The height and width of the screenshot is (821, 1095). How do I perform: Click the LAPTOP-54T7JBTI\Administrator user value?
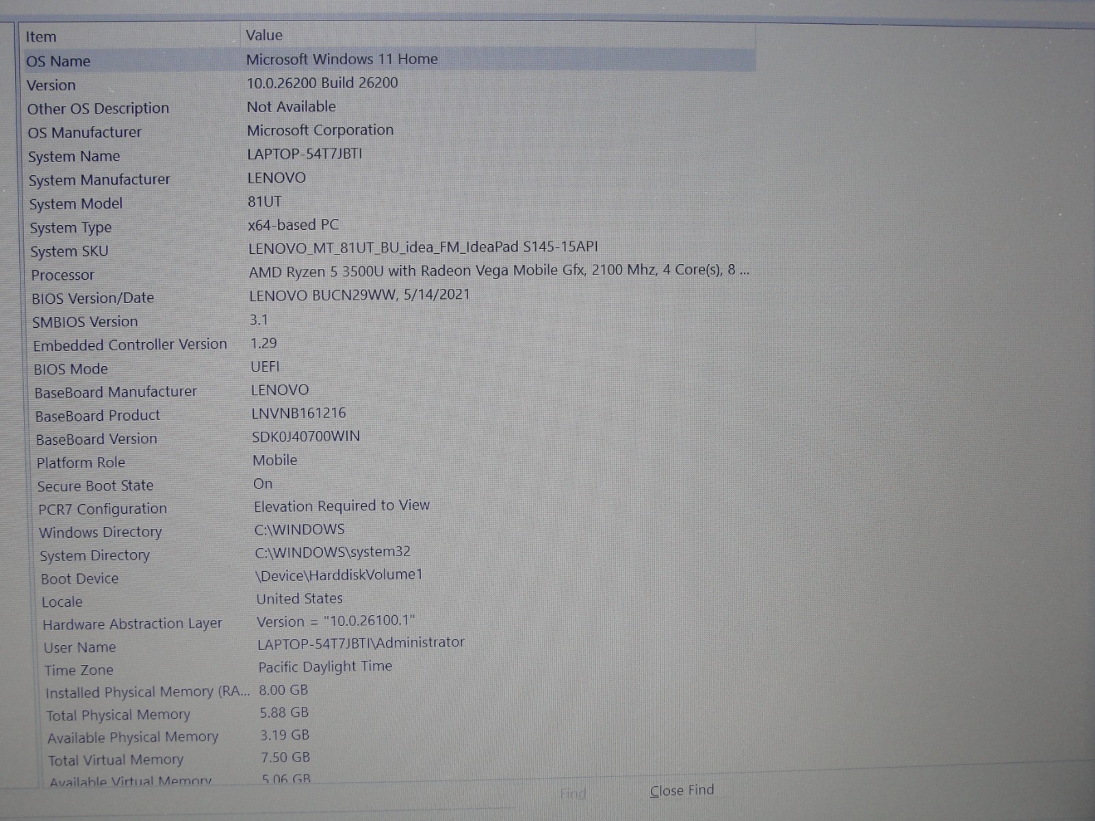361,644
